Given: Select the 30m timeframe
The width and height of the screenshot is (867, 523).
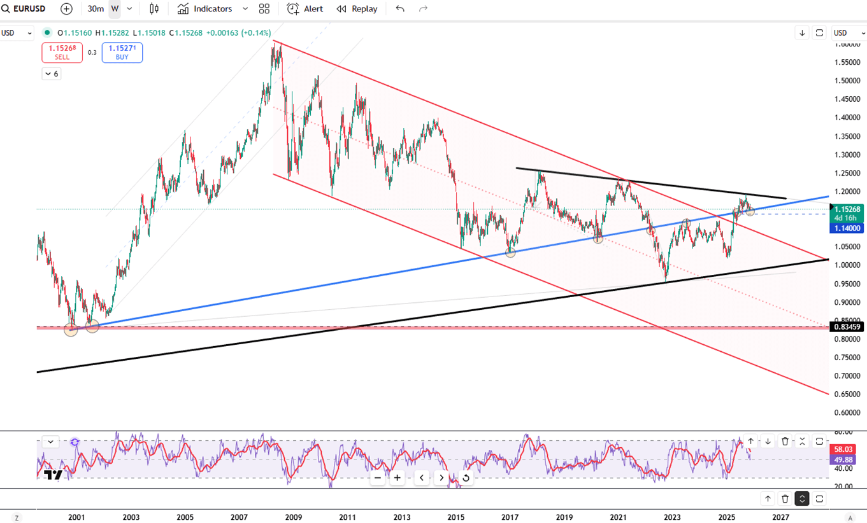Looking at the screenshot, I should (96, 9).
